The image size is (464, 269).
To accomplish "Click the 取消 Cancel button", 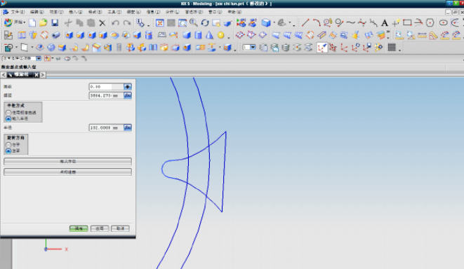I will click(120, 228).
